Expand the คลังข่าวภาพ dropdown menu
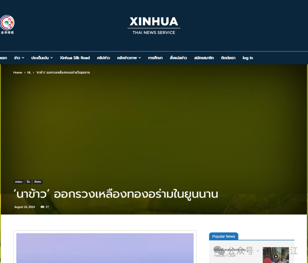The height and width of the screenshot is (263, 308). tap(129, 58)
